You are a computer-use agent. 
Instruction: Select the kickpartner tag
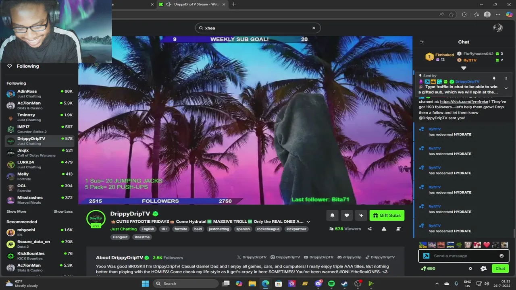[296, 229]
